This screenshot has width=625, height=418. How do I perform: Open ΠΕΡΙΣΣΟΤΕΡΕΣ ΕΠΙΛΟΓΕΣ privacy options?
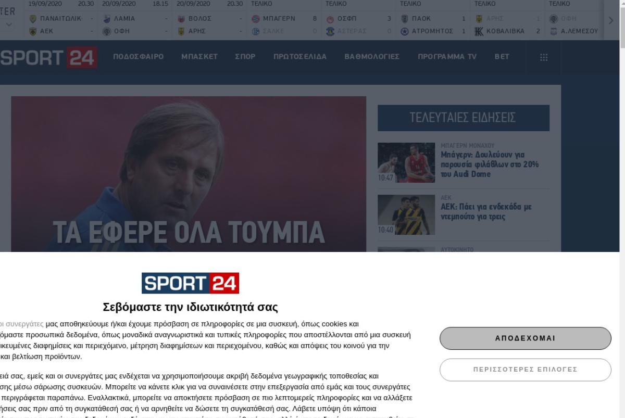(x=526, y=370)
